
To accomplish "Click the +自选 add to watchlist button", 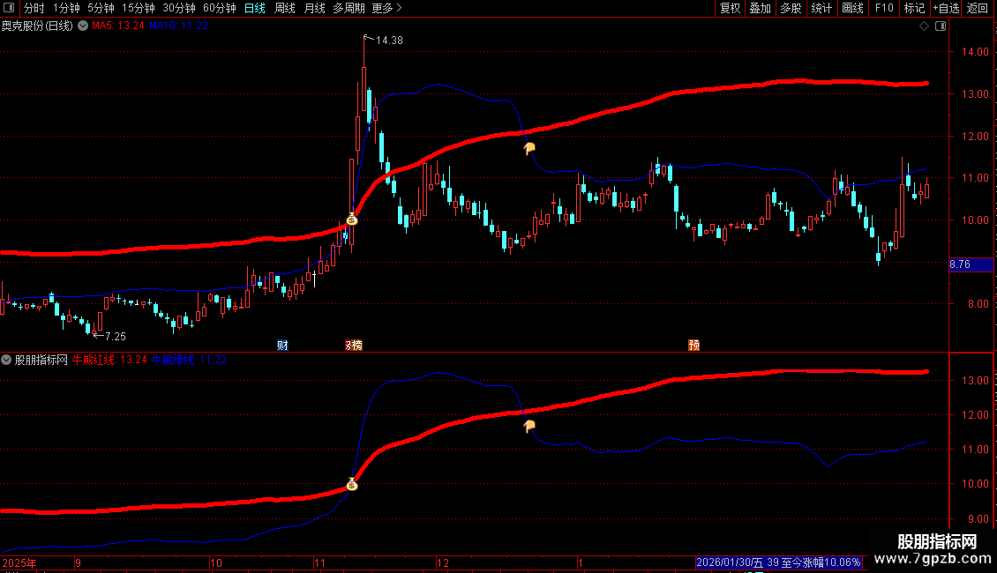I will click(x=946, y=8).
